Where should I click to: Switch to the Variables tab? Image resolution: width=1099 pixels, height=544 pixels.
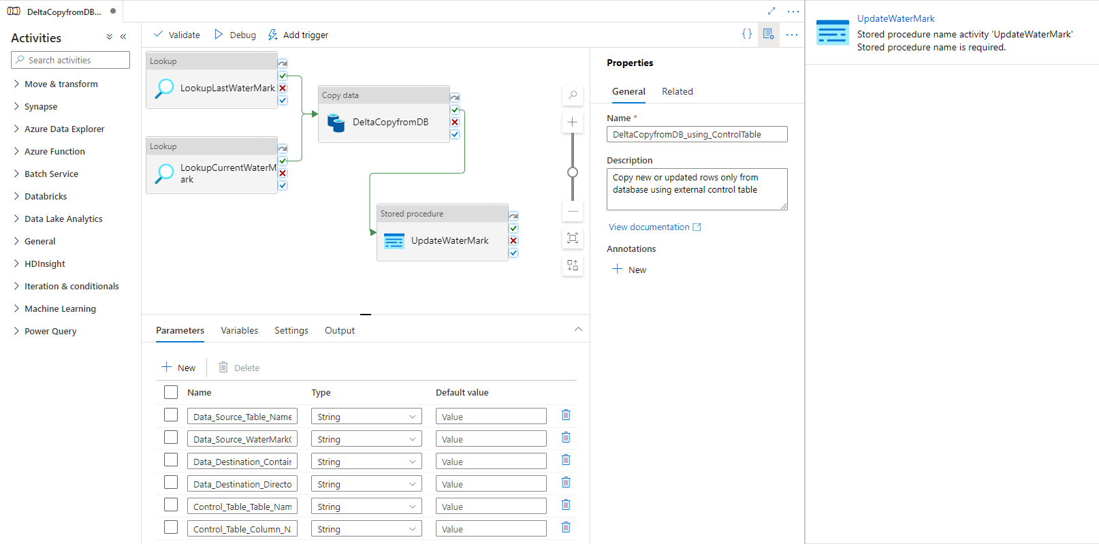pos(240,330)
